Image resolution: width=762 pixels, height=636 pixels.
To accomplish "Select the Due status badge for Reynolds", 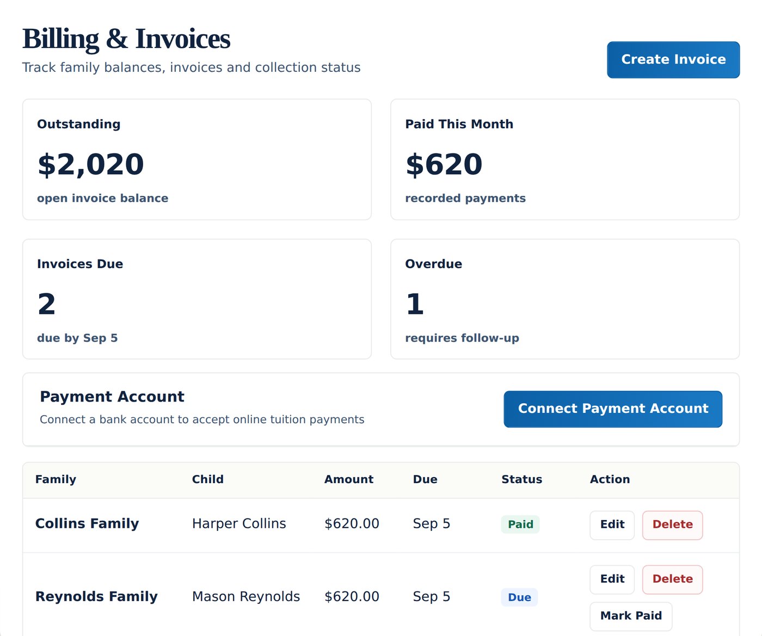I will pyautogui.click(x=519, y=597).
